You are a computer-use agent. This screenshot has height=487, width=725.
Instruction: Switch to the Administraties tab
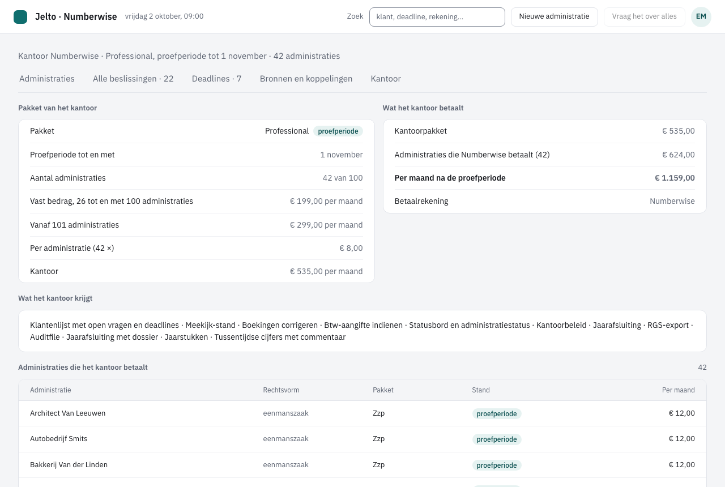point(47,79)
